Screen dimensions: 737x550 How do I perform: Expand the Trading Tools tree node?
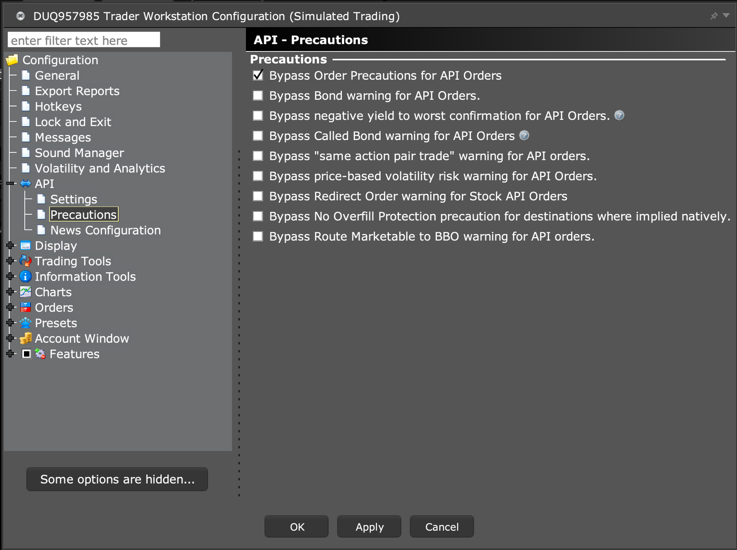click(10, 261)
